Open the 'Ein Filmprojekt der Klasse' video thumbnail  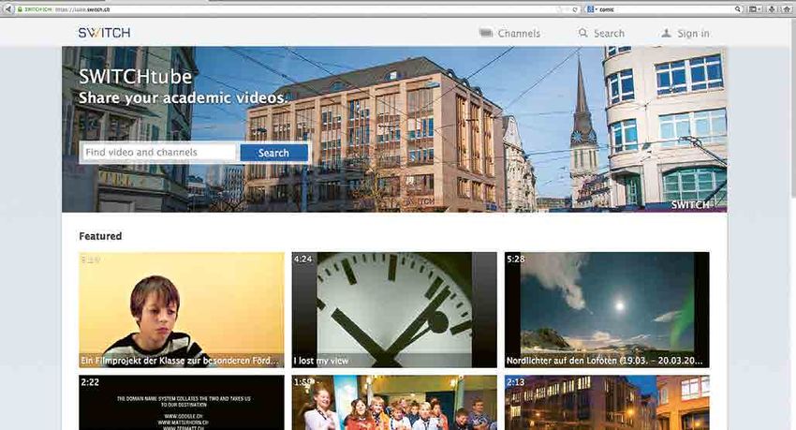click(182, 310)
